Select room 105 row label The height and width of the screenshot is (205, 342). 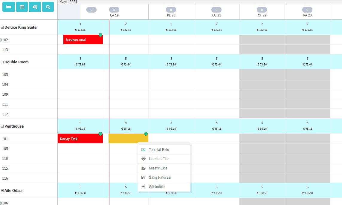point(5,149)
